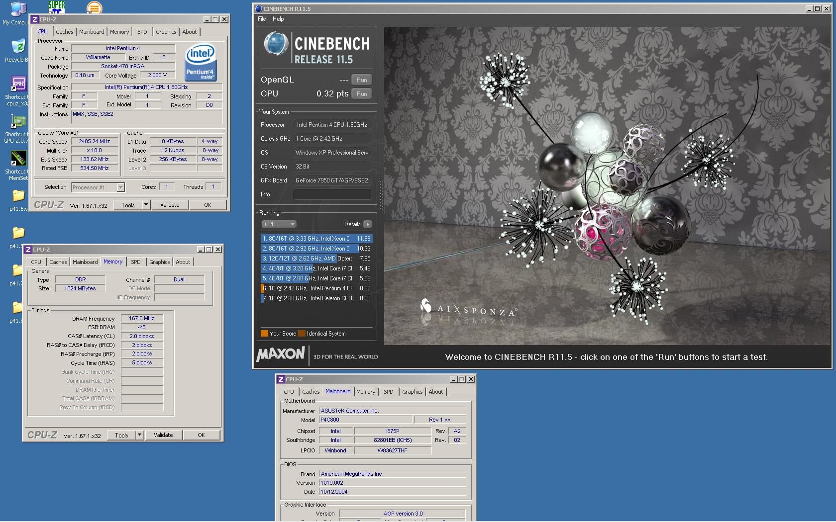Launch the GPU-Z shortcut desktop icon
This screenshot has height=522, width=836.
18,121
